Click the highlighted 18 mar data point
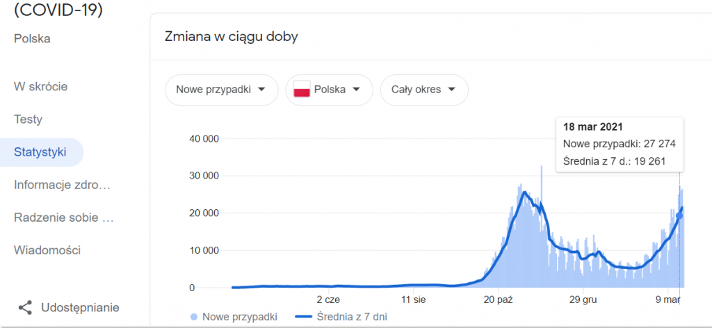The image size is (712, 328). [679, 215]
